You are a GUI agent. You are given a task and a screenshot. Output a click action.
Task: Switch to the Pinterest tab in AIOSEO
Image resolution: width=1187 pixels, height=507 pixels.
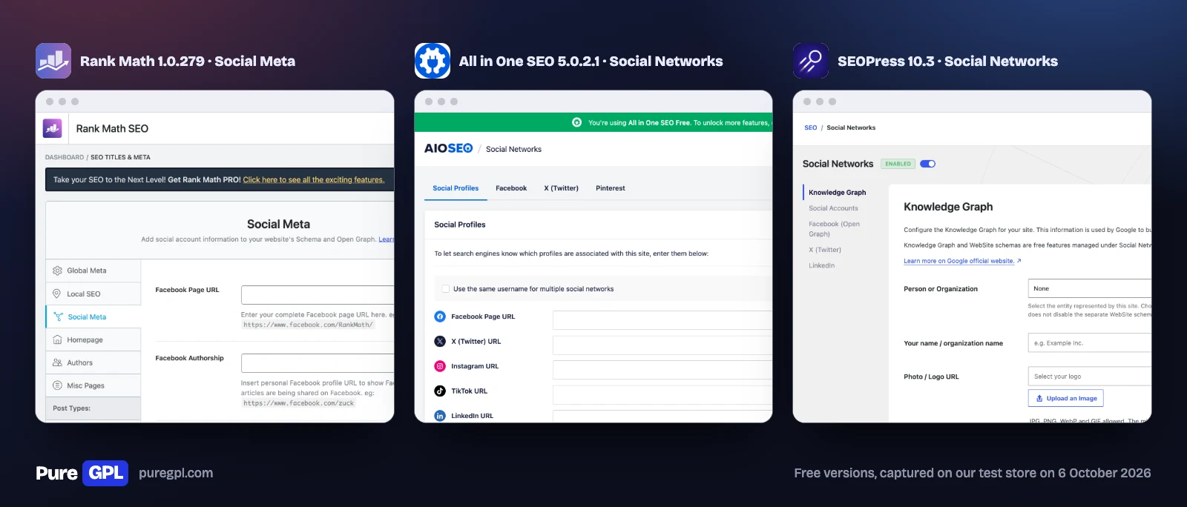click(x=611, y=188)
